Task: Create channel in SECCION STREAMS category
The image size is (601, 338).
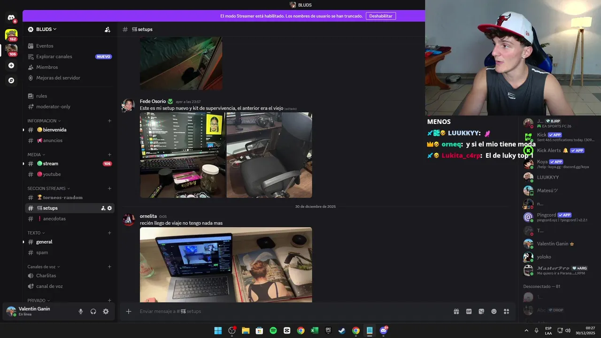Action: [109, 188]
